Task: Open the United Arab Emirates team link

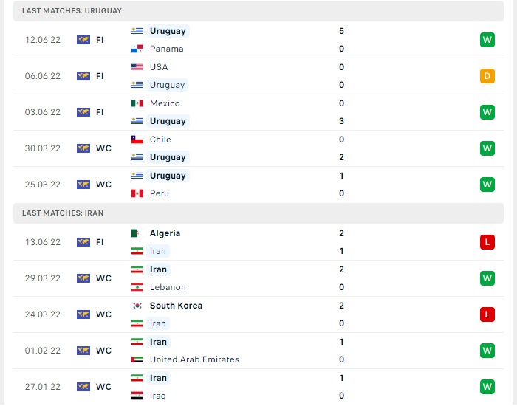Action: coord(194,359)
